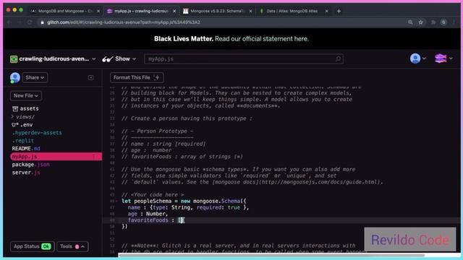The image size is (463, 260).
Task: Open the server.js file
Action: [x=26, y=173]
